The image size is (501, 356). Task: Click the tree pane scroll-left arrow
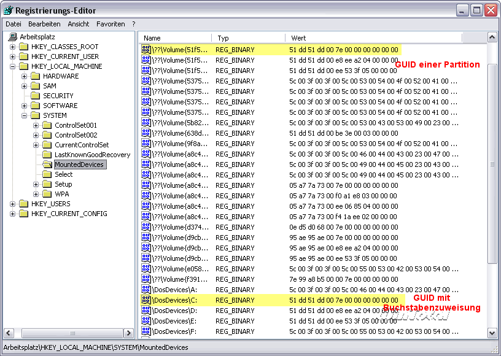tap(9, 333)
